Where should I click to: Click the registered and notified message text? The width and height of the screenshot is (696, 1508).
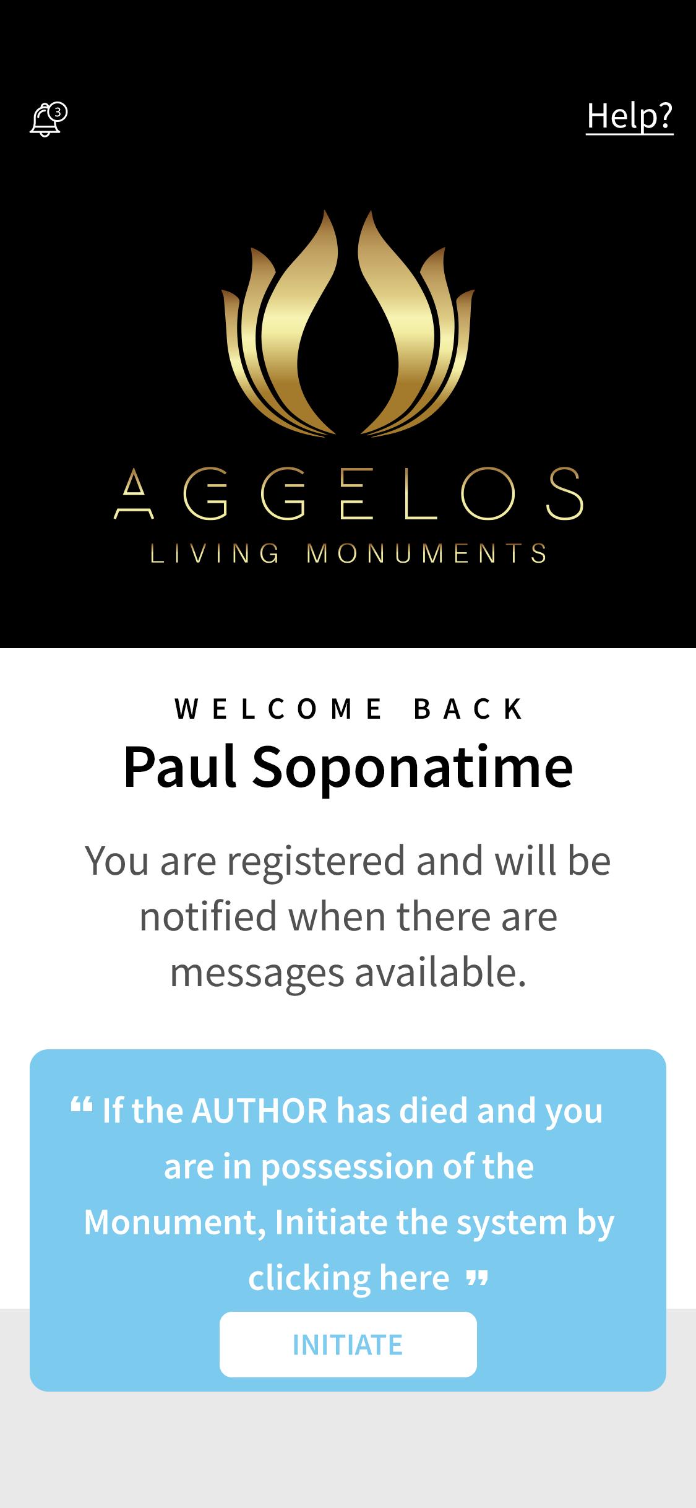tap(348, 916)
